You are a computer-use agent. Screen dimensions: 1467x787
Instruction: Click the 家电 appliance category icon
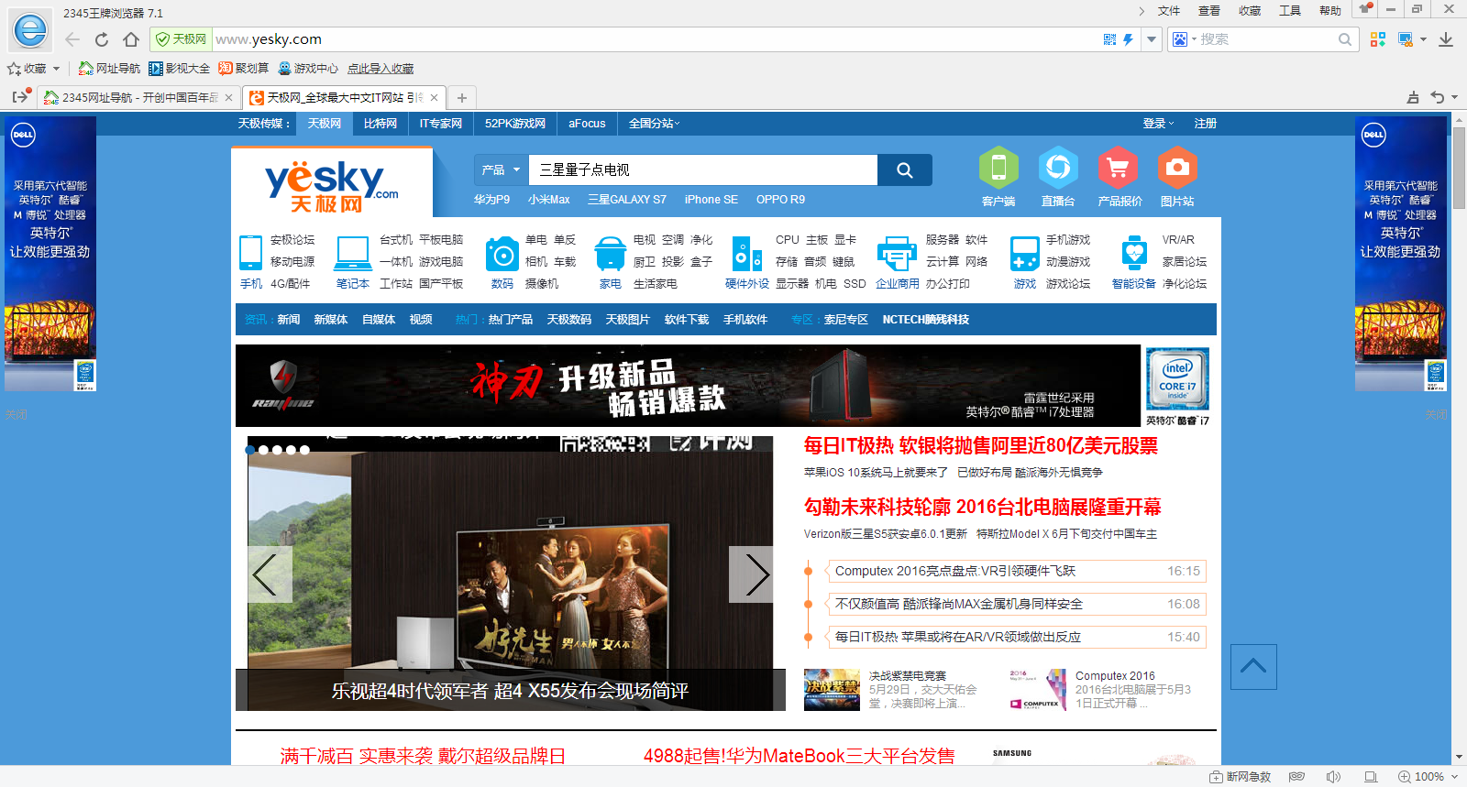(x=610, y=253)
